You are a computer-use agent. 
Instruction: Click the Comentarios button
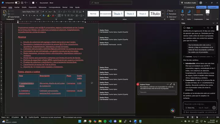(x=189, y=7)
